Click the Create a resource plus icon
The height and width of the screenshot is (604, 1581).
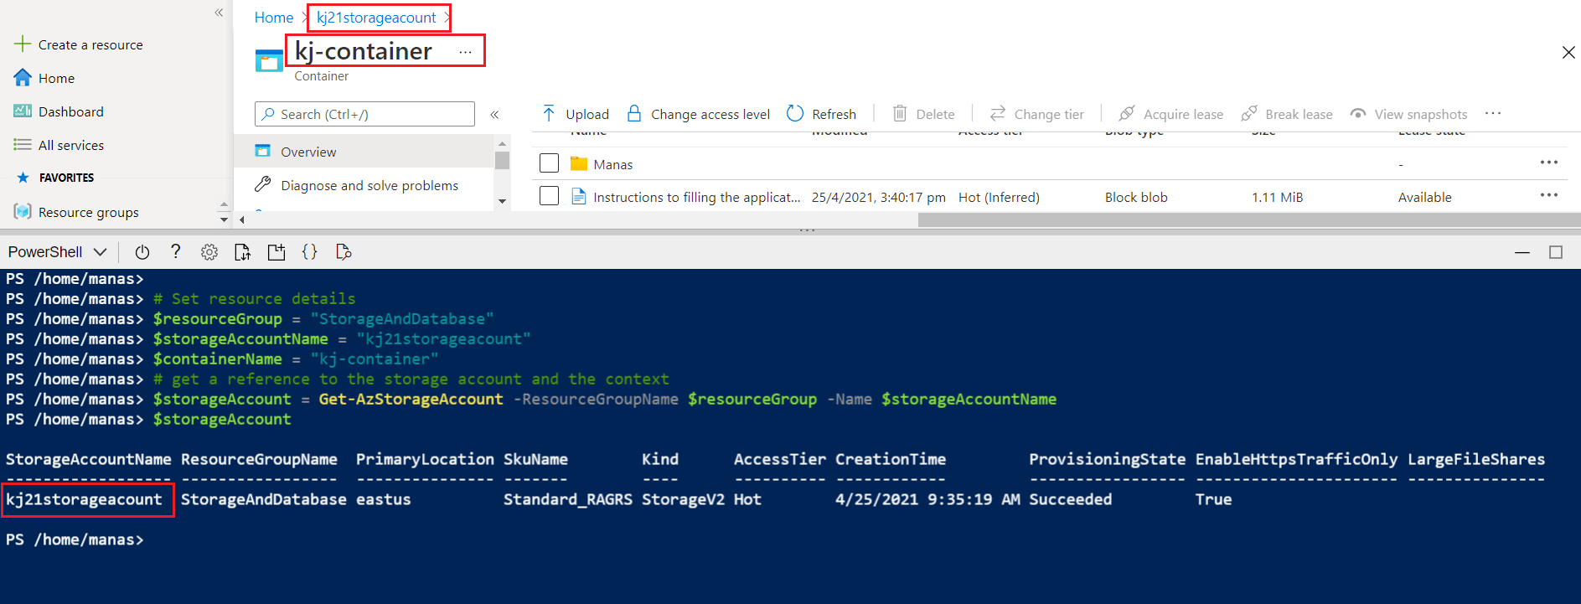point(23,44)
